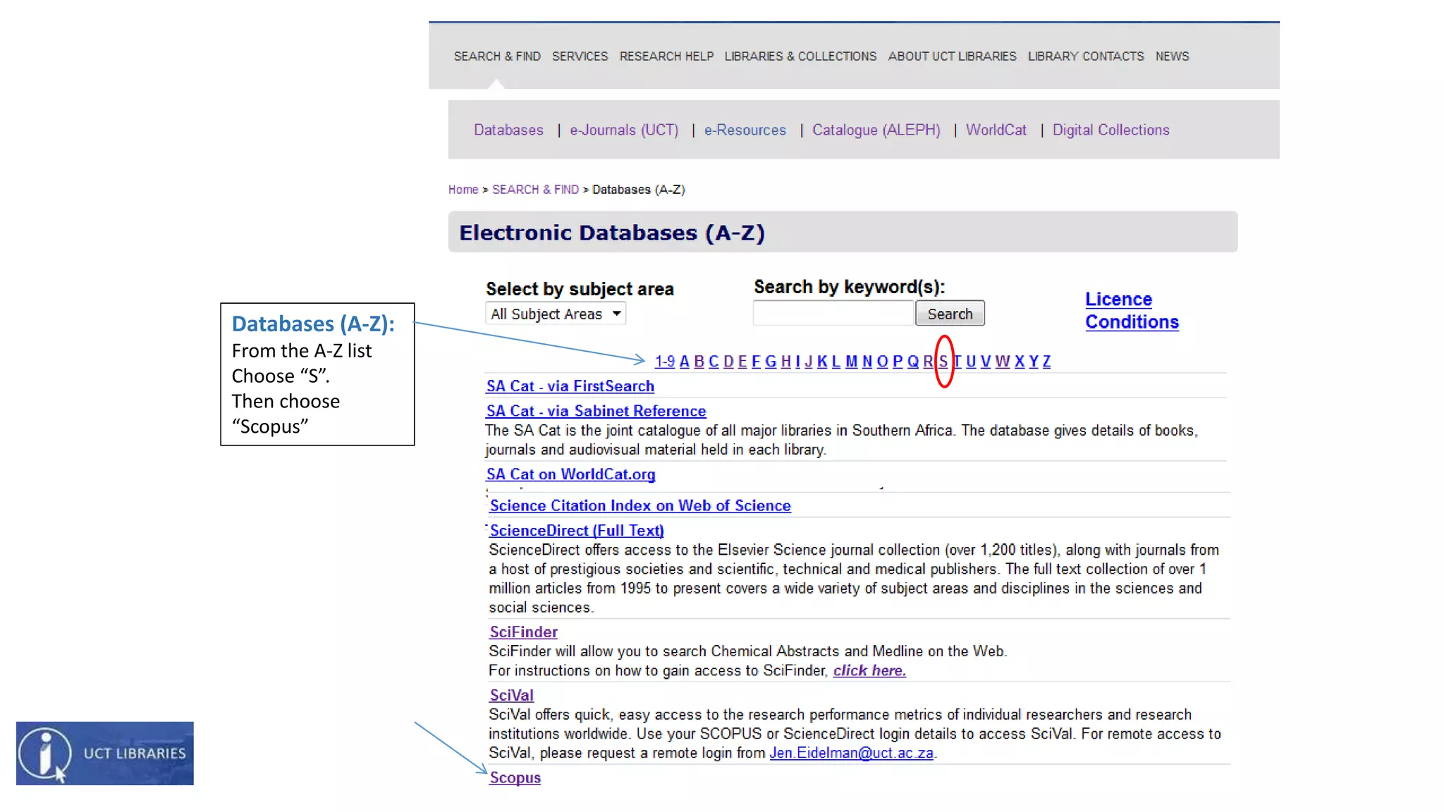
Task: Select letter Q in the A-Z list
Action: 913,361
